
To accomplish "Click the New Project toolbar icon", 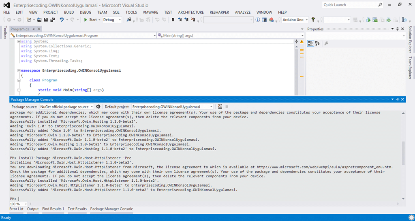I will pyautogui.click(x=28, y=20).
